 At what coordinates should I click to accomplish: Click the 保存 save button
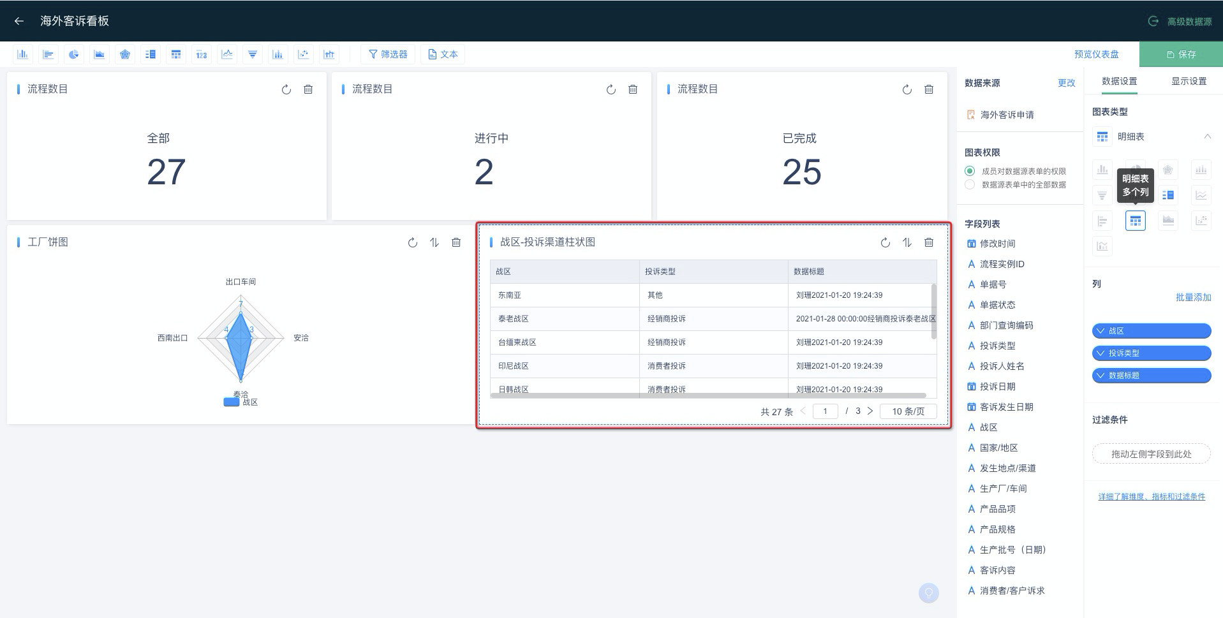coord(1181,54)
